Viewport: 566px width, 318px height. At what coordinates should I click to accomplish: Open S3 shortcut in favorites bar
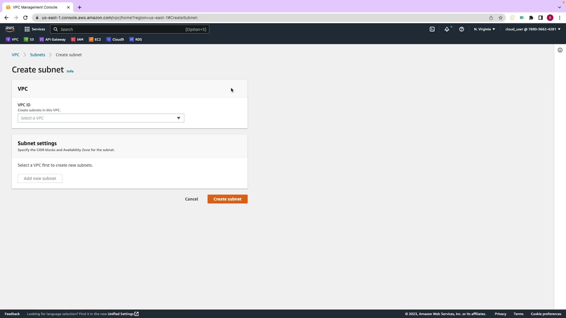click(x=29, y=39)
